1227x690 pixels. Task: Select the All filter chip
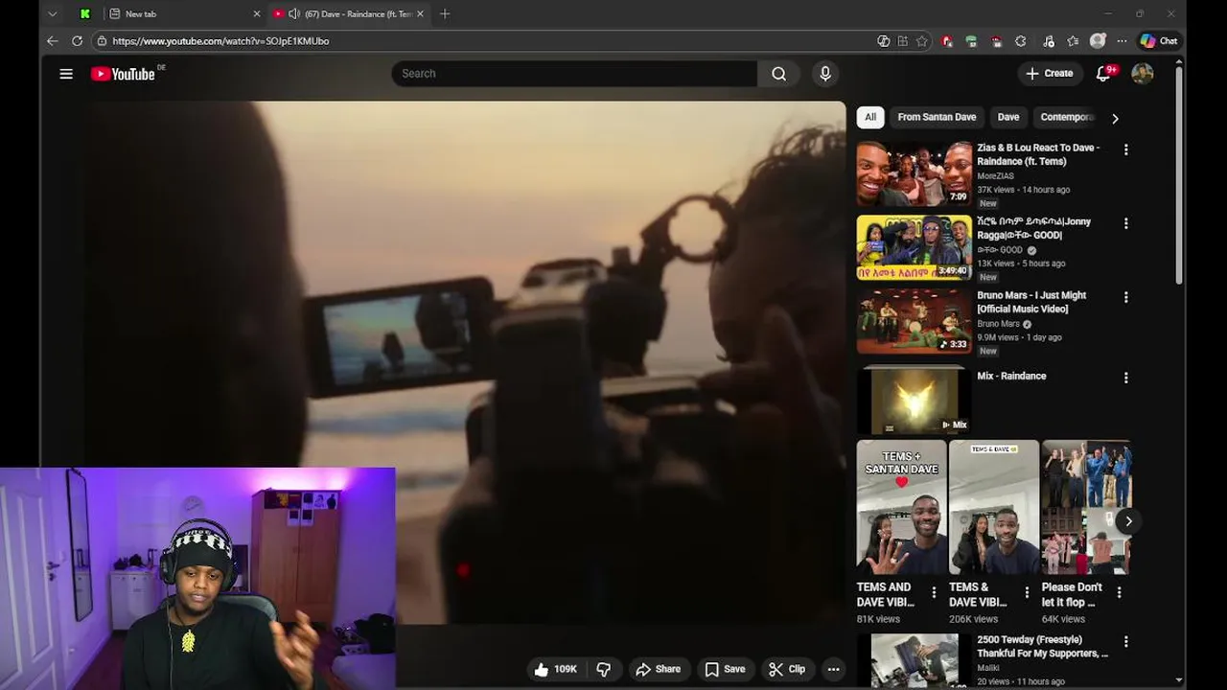(870, 117)
